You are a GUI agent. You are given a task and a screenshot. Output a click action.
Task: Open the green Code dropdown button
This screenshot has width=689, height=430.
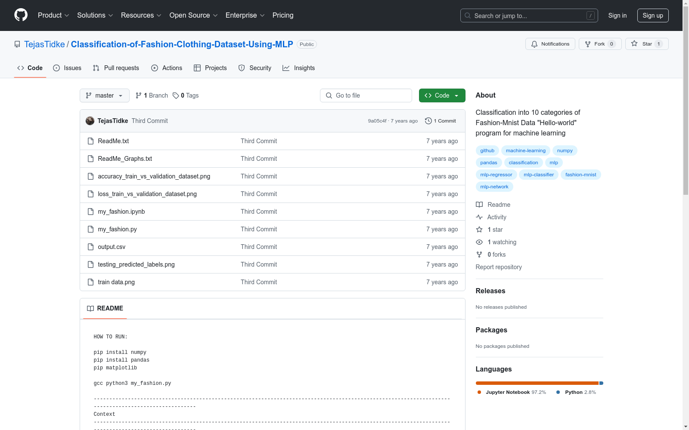tap(442, 95)
